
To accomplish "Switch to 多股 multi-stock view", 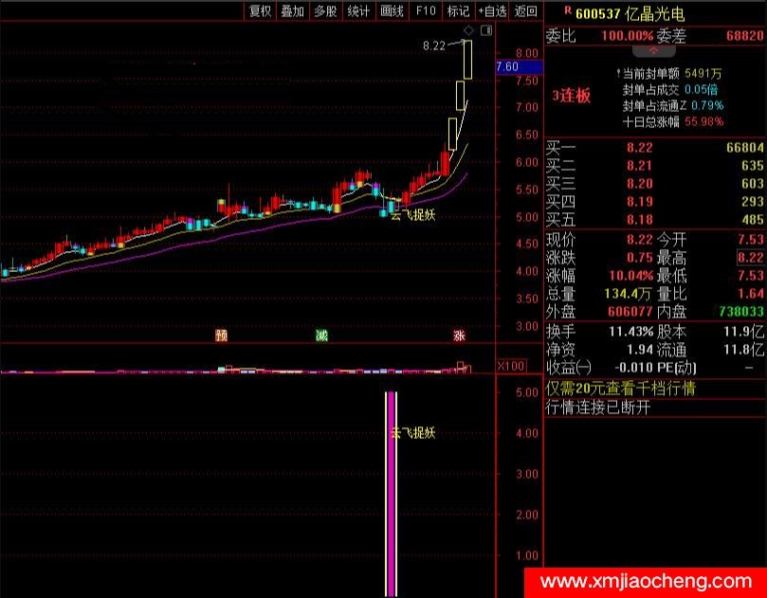I will (325, 10).
